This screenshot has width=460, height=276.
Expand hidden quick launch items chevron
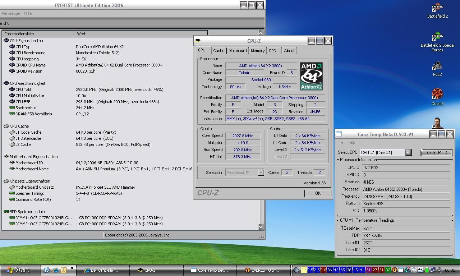click(x=72, y=268)
